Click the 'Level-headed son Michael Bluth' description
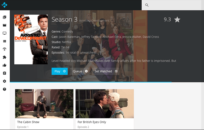Screen dimensions: 204x130 (x=114, y=61)
